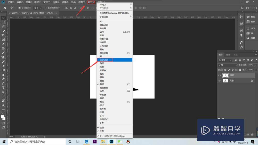This screenshot has height=145, width=258.
Task: Select the Horizontal Type tool
Action: click(3, 88)
